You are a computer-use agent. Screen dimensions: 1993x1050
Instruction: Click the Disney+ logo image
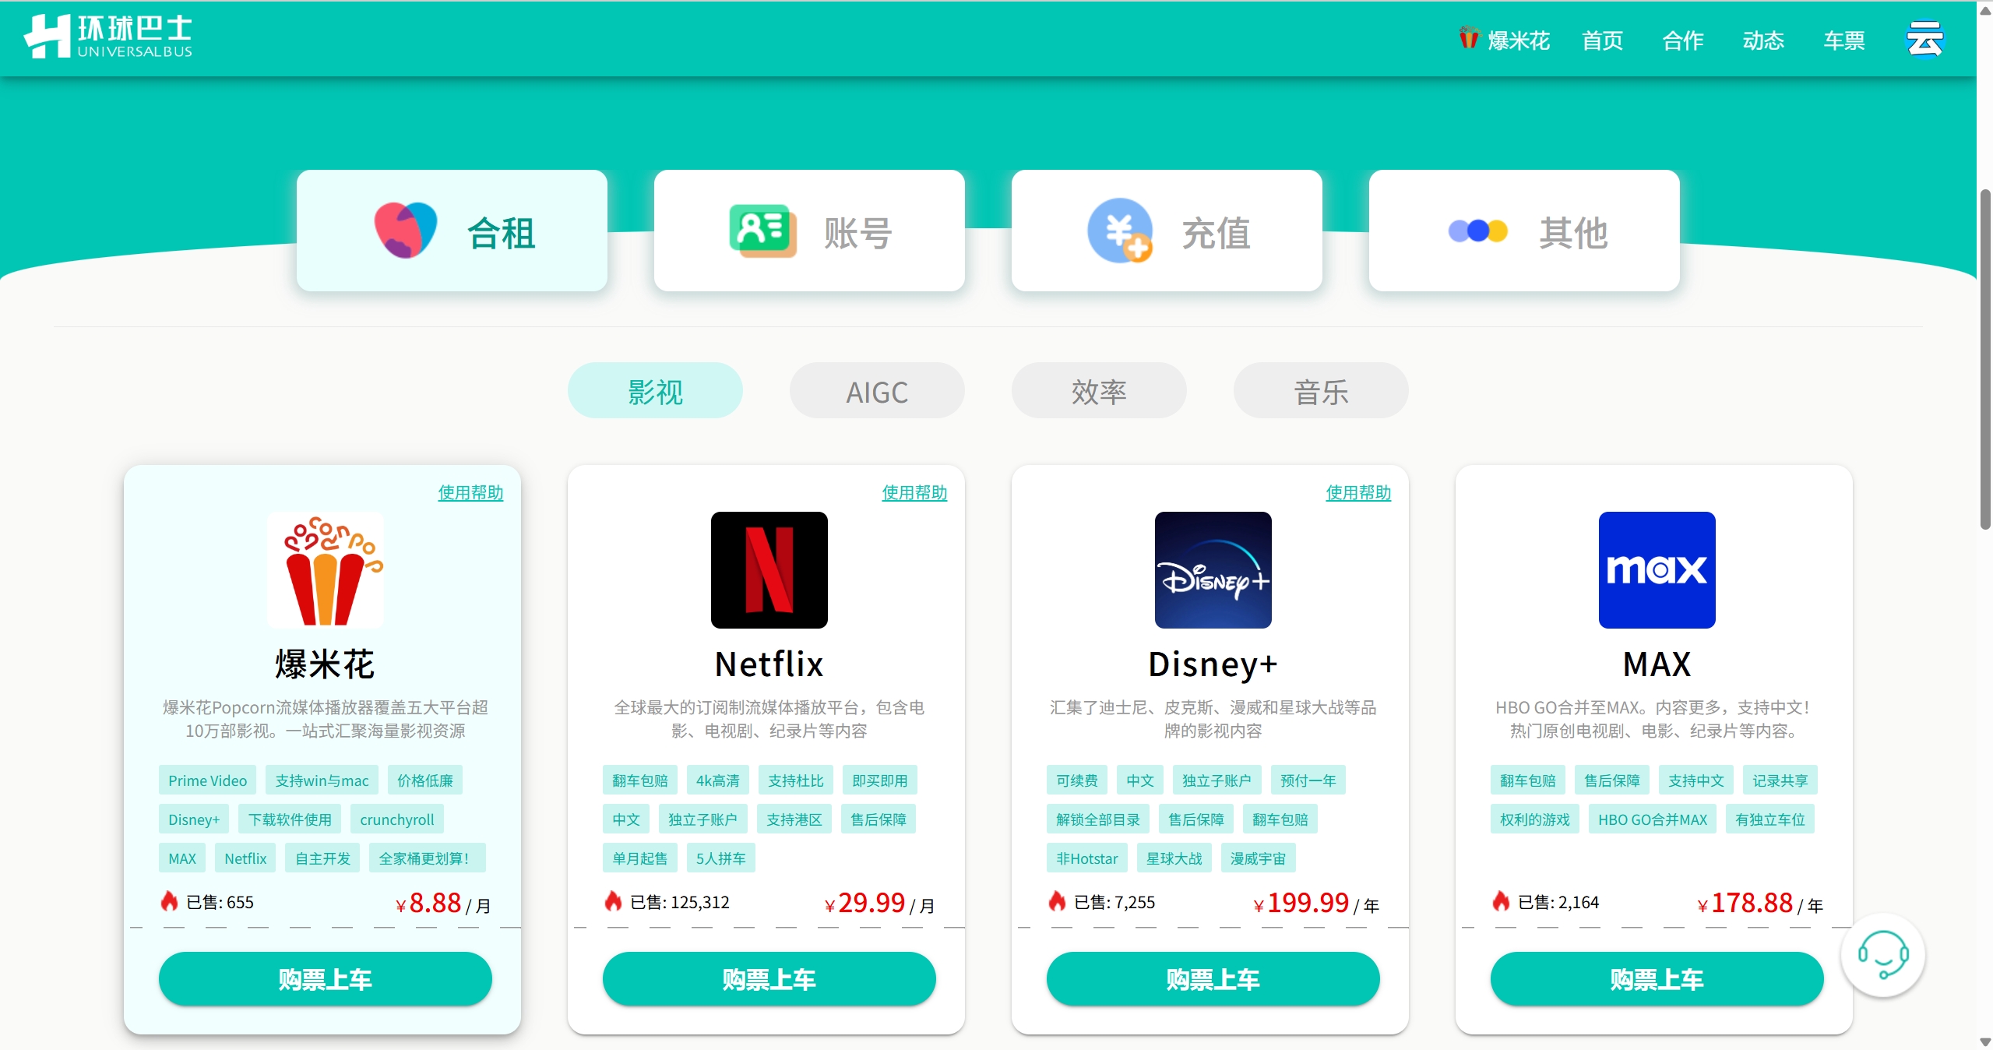click(1213, 570)
